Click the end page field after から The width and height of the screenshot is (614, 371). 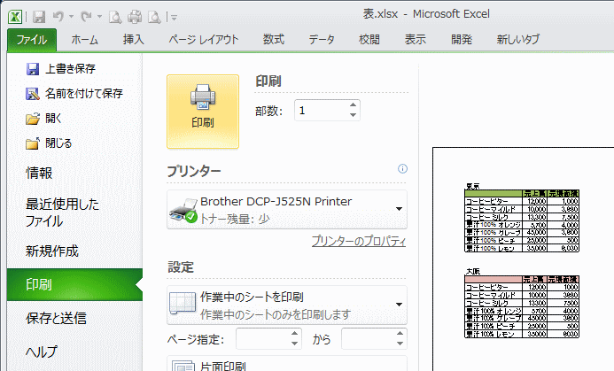(368, 339)
